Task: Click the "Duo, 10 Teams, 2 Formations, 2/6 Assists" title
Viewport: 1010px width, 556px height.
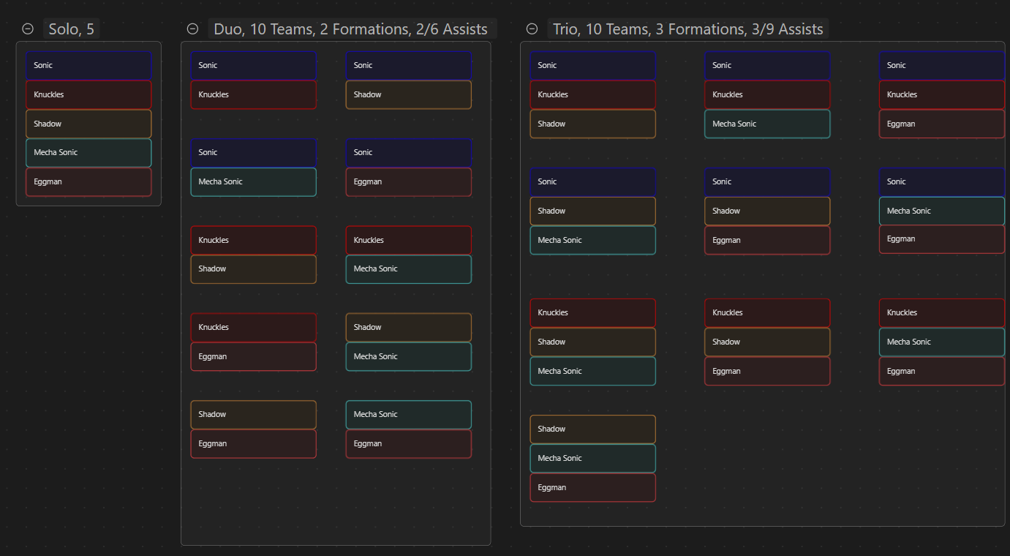Action: pos(351,29)
